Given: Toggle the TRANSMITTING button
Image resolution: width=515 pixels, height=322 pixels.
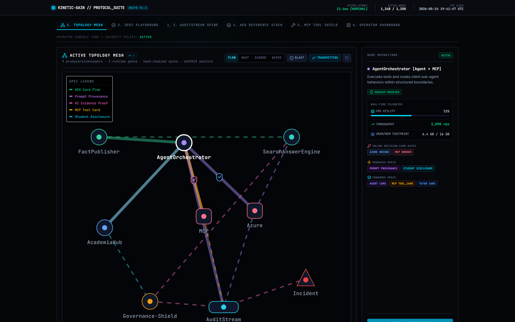Looking at the screenshot, I should tap(325, 58).
